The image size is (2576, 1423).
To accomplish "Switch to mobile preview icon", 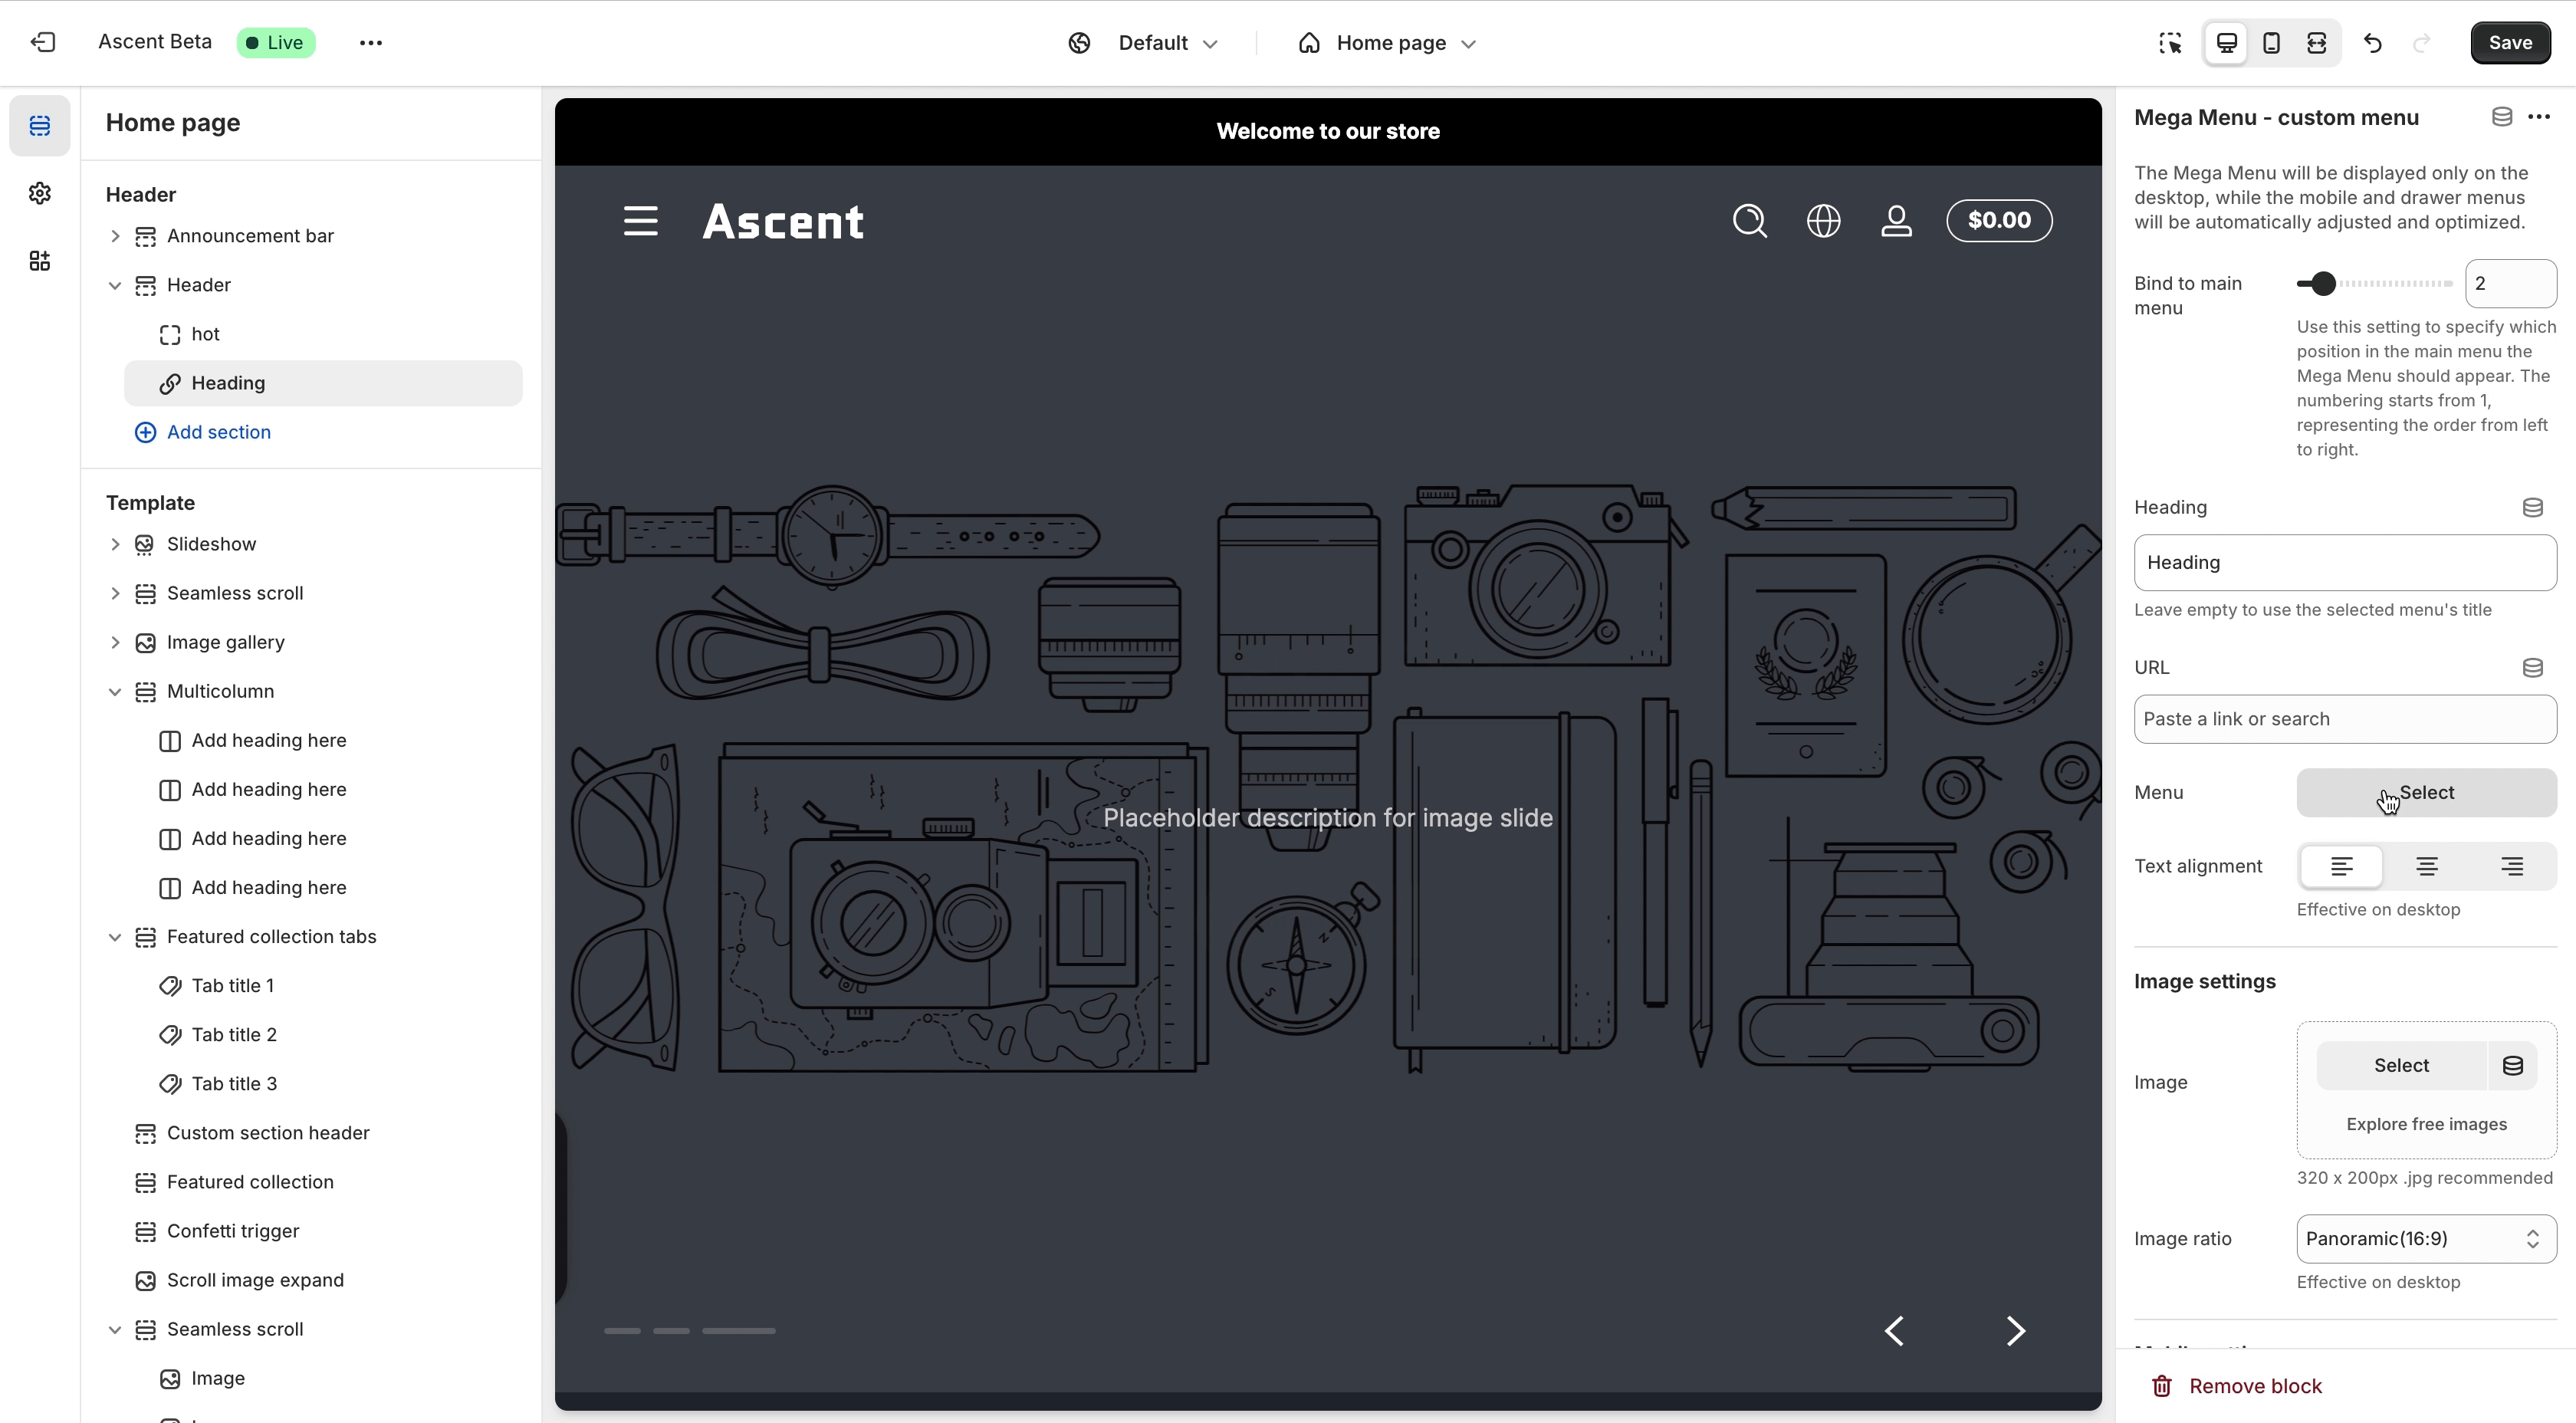I will pos(2271,43).
